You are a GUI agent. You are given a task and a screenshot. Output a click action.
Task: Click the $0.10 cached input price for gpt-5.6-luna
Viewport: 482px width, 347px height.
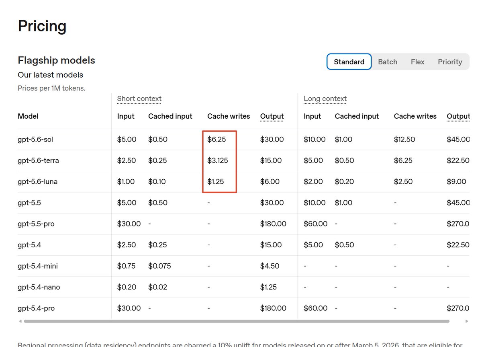(x=157, y=182)
